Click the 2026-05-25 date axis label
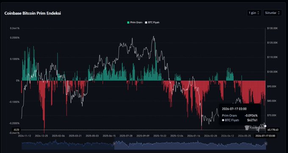The height and width of the screenshot is (153, 288). pyautogui.click(x=244, y=136)
